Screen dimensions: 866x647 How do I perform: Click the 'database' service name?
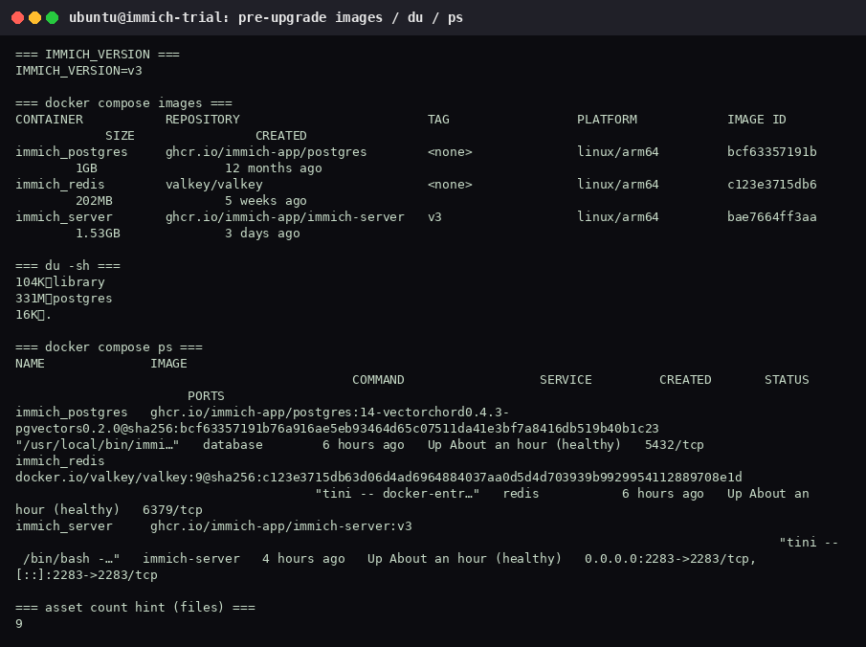coord(233,445)
